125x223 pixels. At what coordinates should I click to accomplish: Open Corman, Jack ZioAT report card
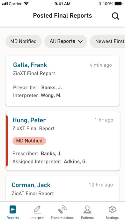pos(62,189)
